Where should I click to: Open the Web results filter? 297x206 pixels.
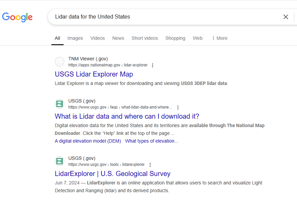(198, 38)
